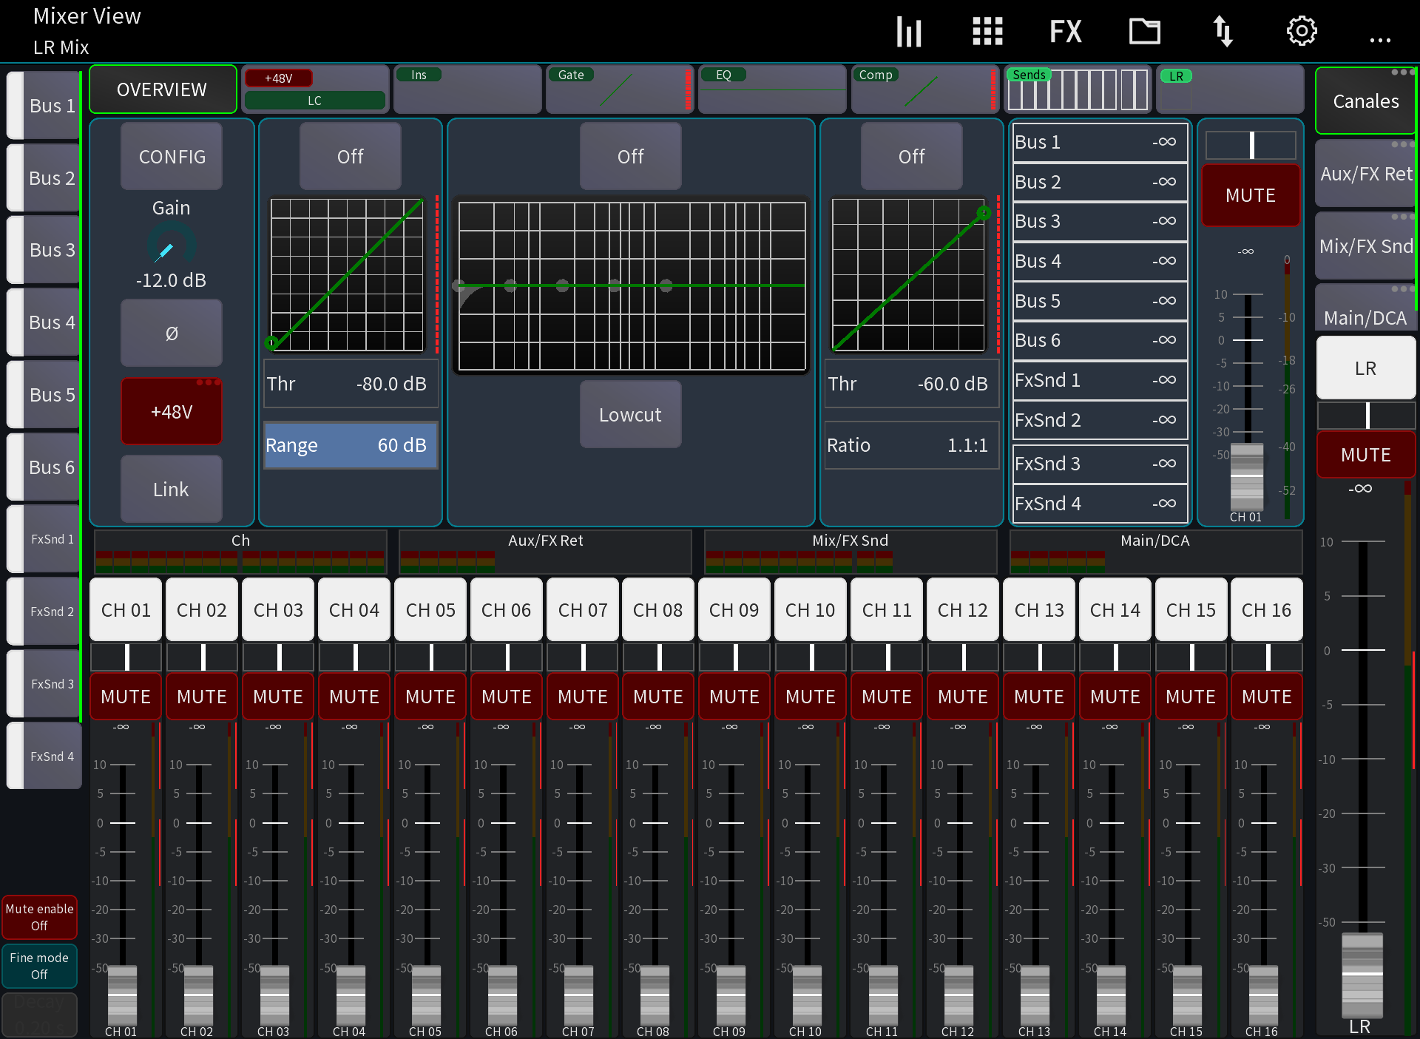The width and height of the screenshot is (1420, 1039).
Task: Unmute channel CH 05
Action: (430, 696)
